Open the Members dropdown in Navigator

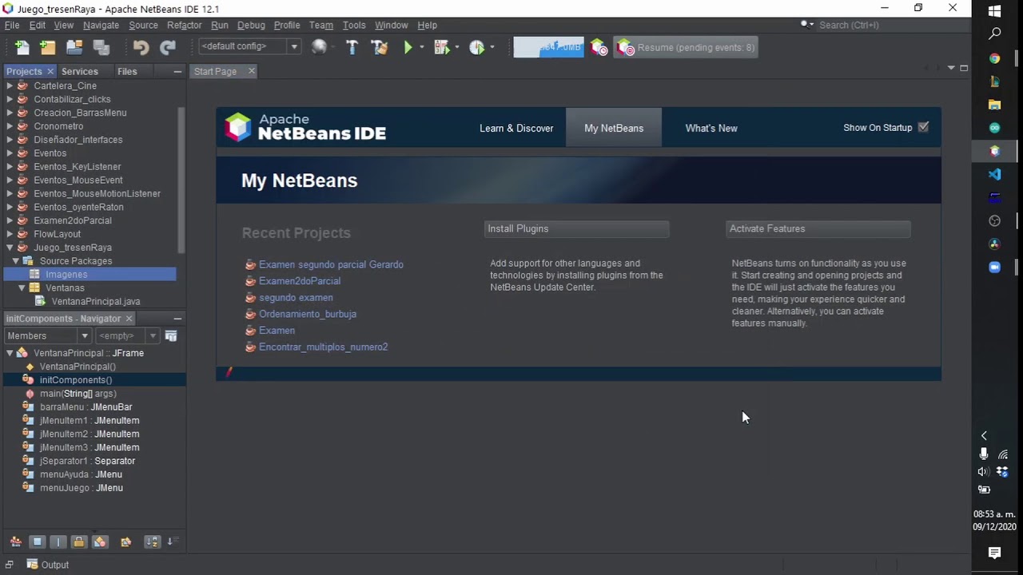(x=47, y=336)
